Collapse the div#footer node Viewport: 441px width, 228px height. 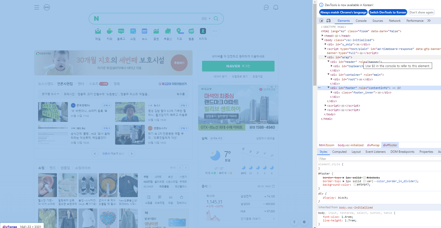(x=328, y=88)
